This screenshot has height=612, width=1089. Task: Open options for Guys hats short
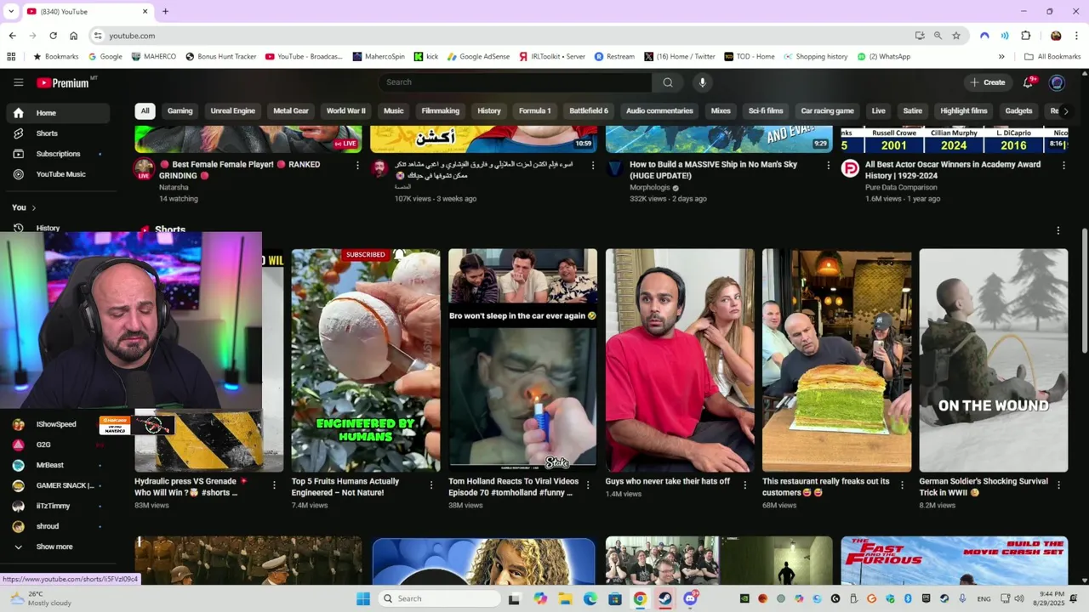(745, 485)
